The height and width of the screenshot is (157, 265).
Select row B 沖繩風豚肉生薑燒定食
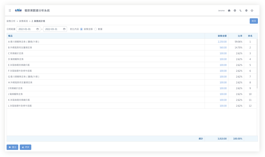(x=131, y=48)
